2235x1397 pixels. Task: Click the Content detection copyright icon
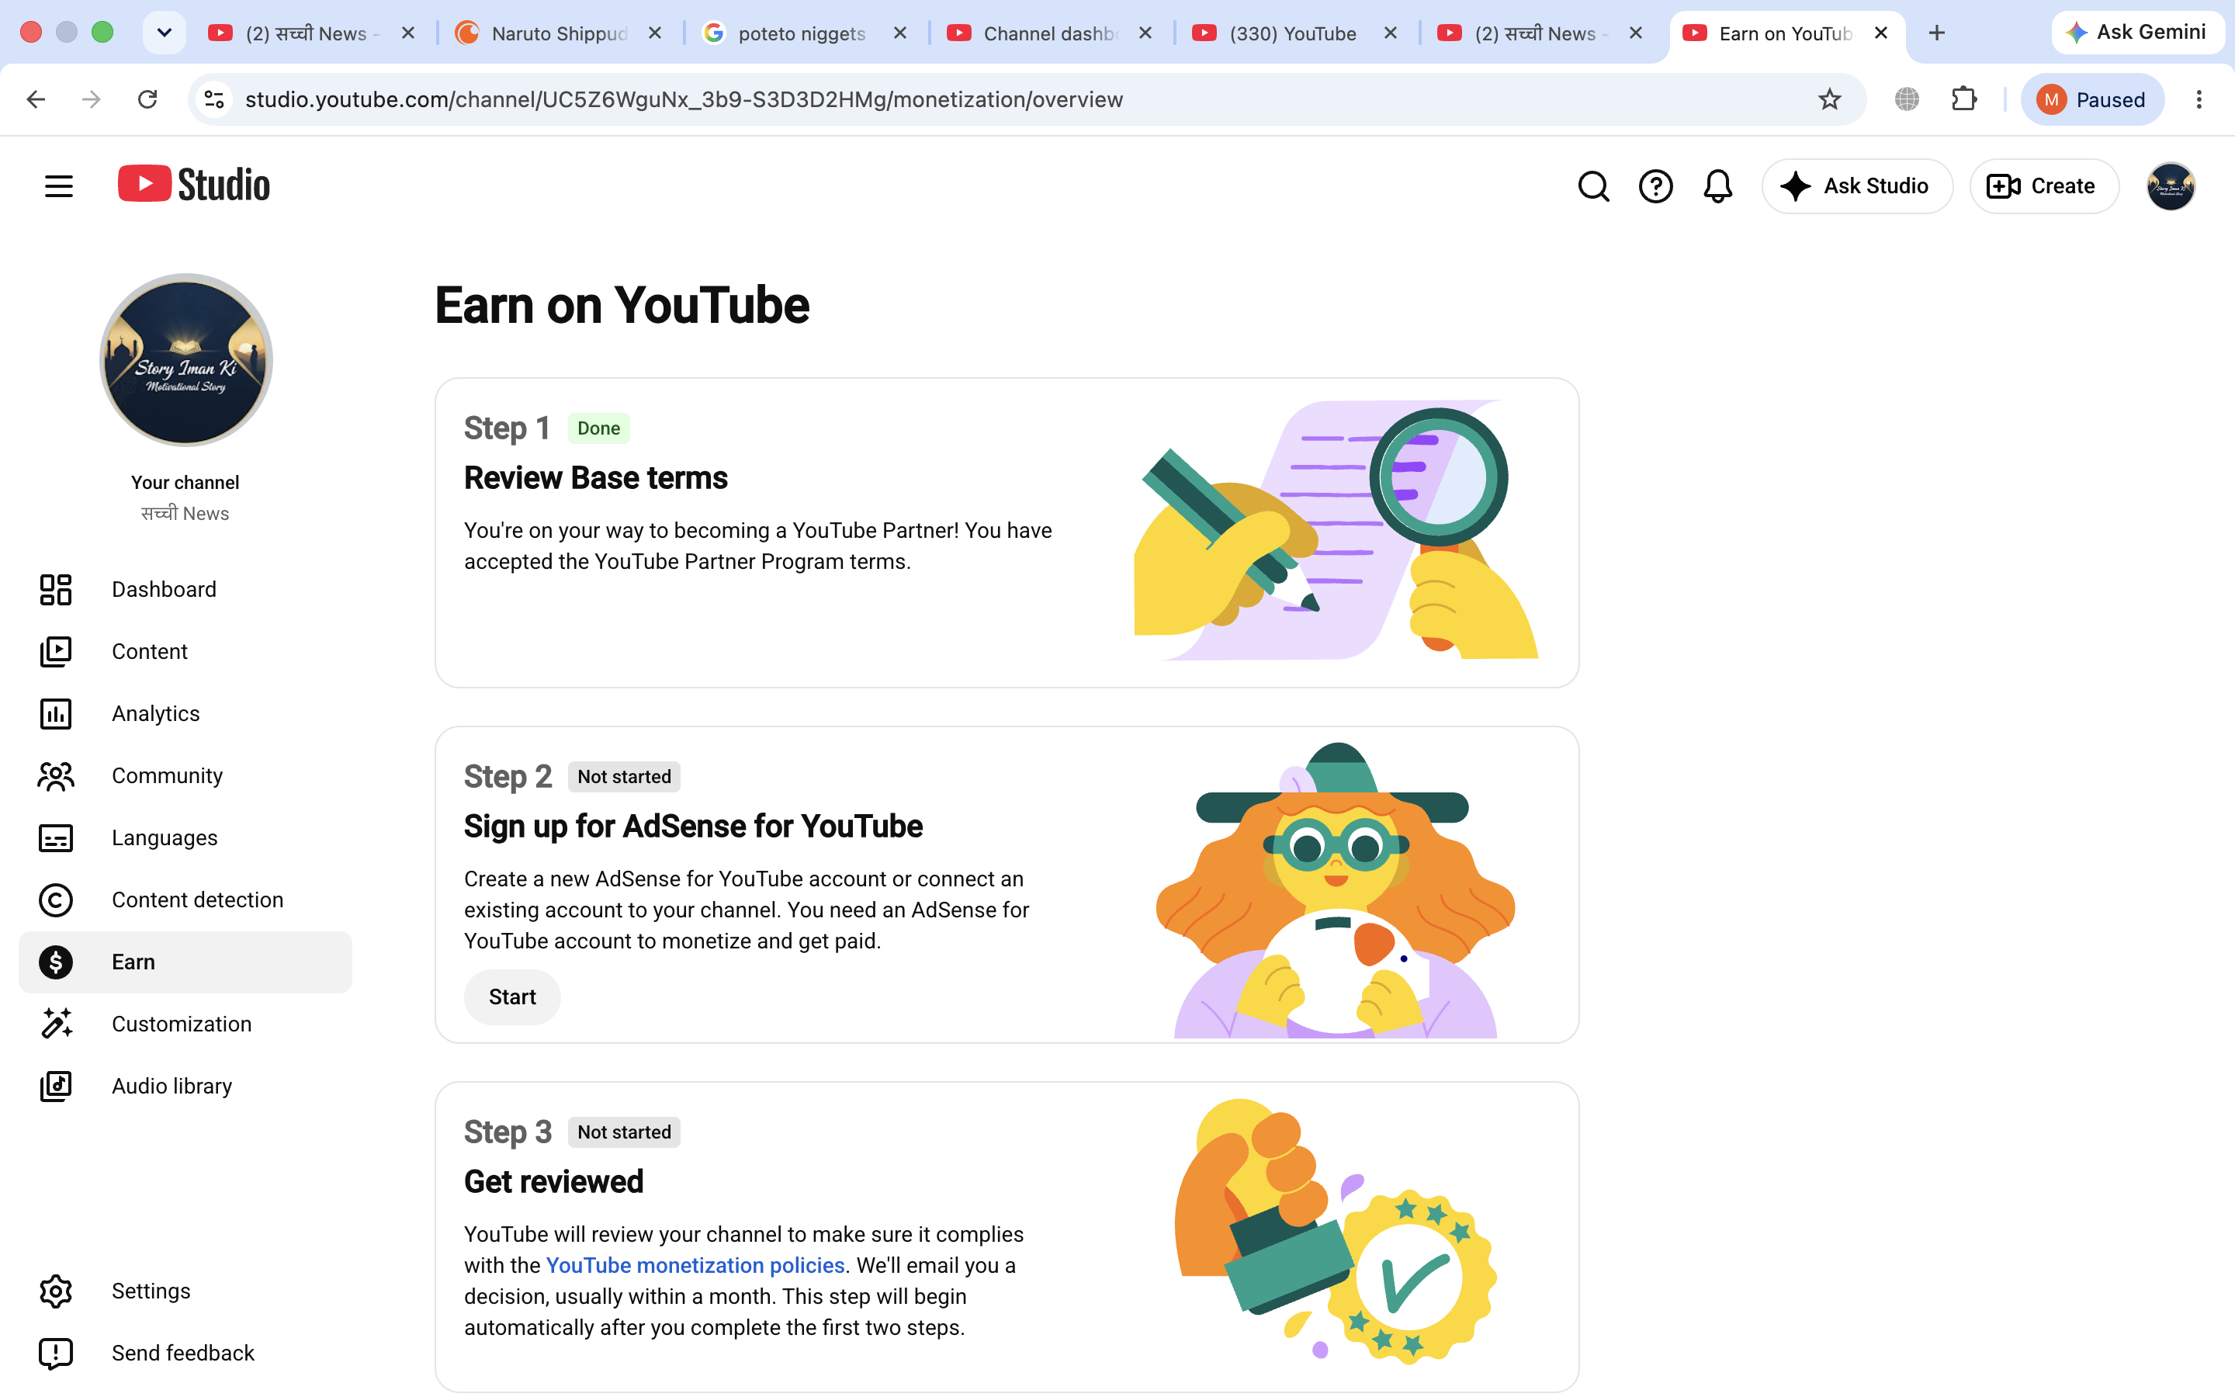(55, 900)
